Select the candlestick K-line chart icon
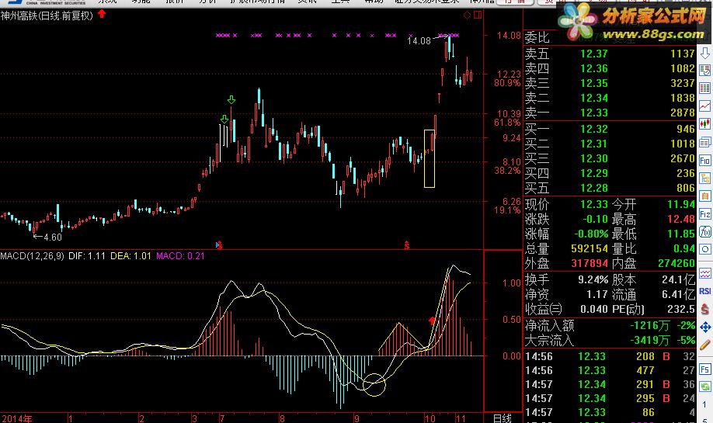The image size is (713, 423). (x=704, y=123)
